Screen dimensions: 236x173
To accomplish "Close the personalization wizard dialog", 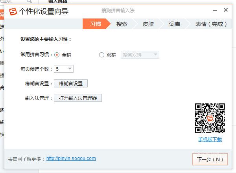I will coord(226,10).
